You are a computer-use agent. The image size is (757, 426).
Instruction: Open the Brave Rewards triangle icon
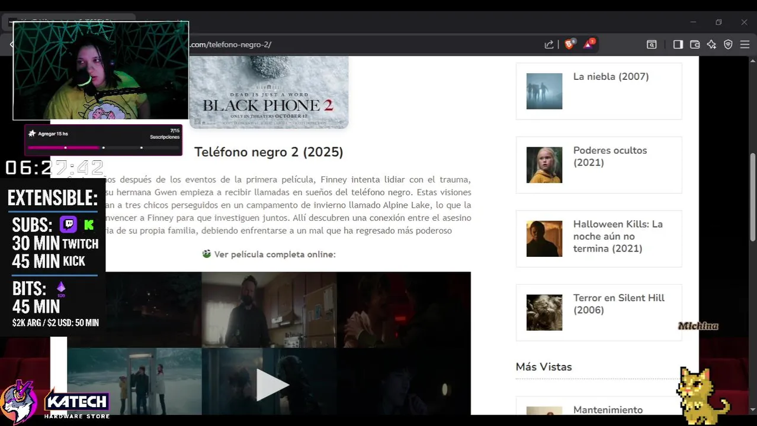pyautogui.click(x=589, y=44)
